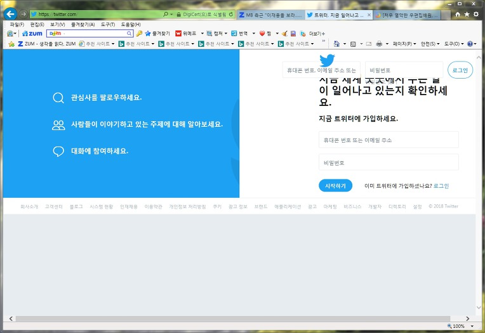This screenshot has height=333, width=485.
Task: Click the blue 시작하기 button
Action: (335, 185)
